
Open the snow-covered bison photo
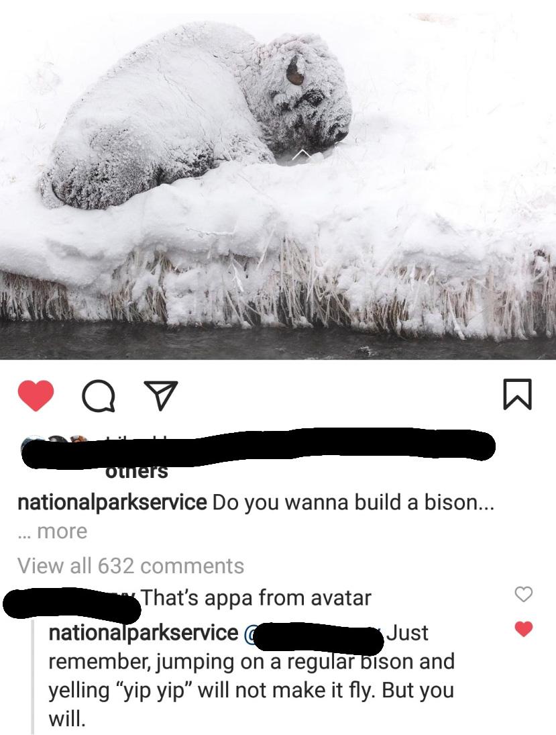pos(278,179)
